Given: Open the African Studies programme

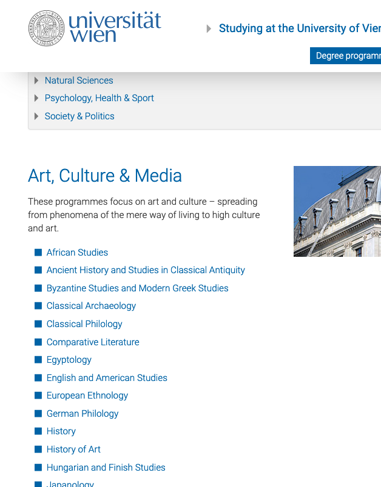Looking at the screenshot, I should [x=77, y=253].
